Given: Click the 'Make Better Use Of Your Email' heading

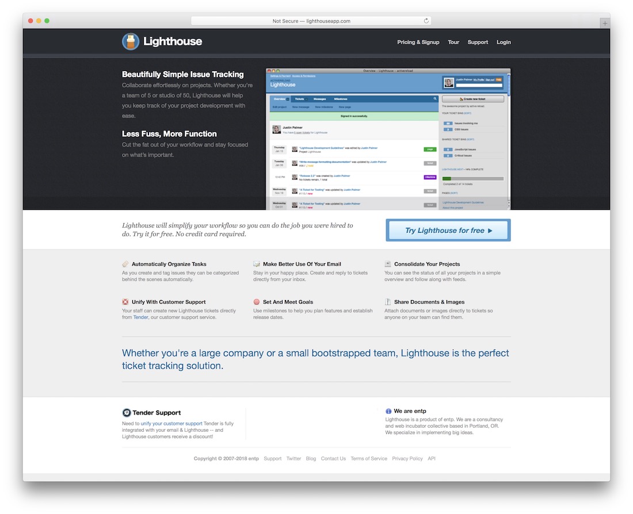Looking at the screenshot, I should 302,264.
